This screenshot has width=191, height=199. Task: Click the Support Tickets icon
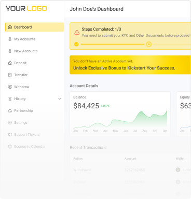click(10, 134)
